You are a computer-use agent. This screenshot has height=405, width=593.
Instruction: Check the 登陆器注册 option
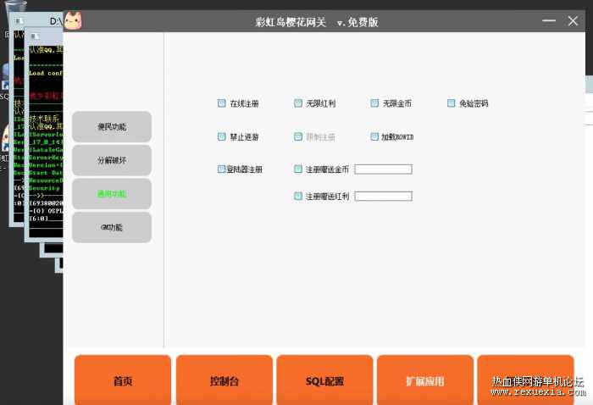pos(222,169)
